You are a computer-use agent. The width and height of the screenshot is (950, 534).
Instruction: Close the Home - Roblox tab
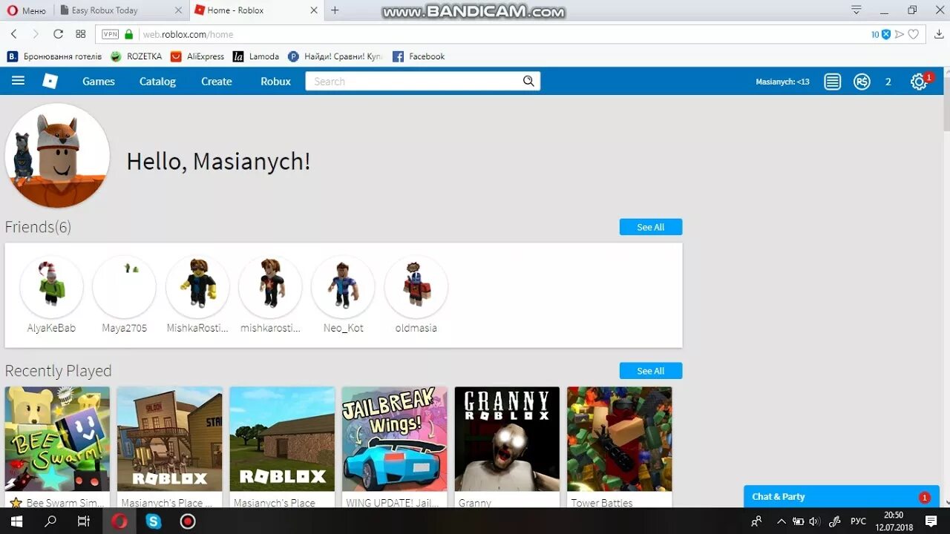pyautogui.click(x=314, y=10)
